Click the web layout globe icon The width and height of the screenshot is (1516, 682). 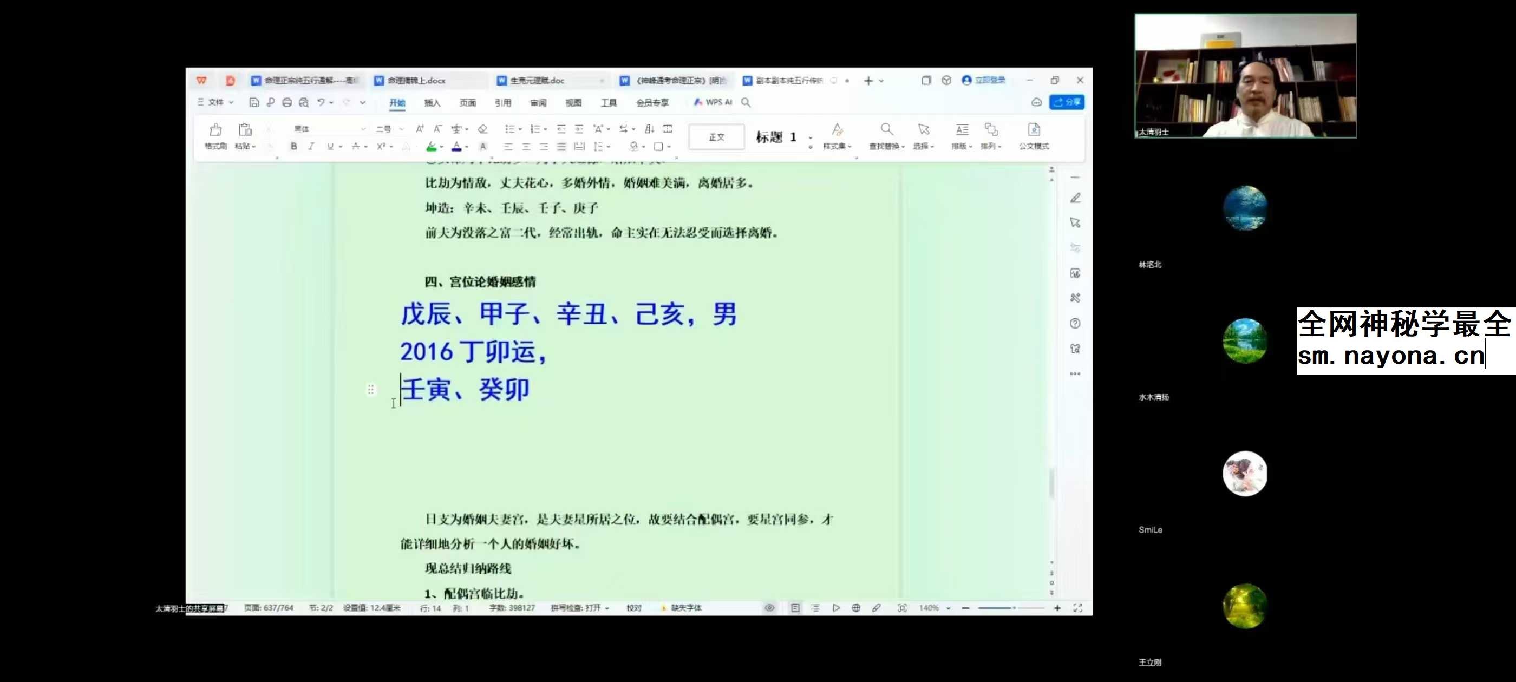point(857,608)
